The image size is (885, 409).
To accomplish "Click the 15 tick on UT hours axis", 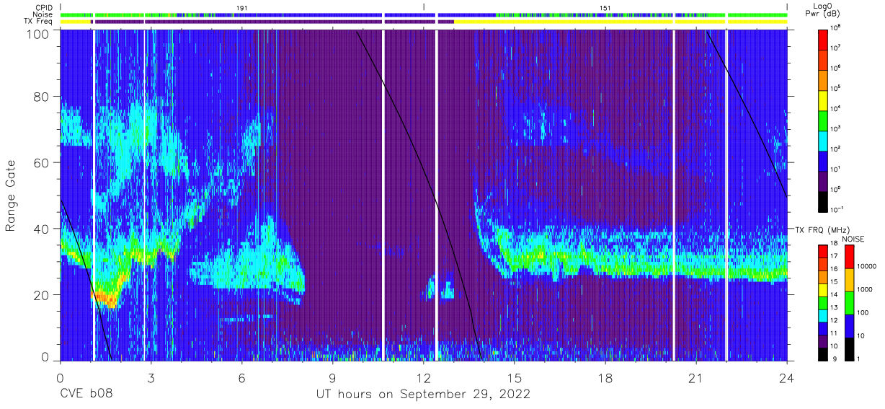I will tap(515, 377).
